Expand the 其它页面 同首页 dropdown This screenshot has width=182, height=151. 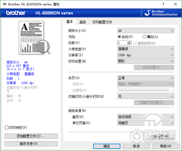click(x=146, y=123)
